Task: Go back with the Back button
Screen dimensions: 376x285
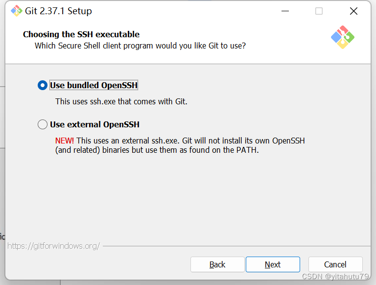Action: 217,264
